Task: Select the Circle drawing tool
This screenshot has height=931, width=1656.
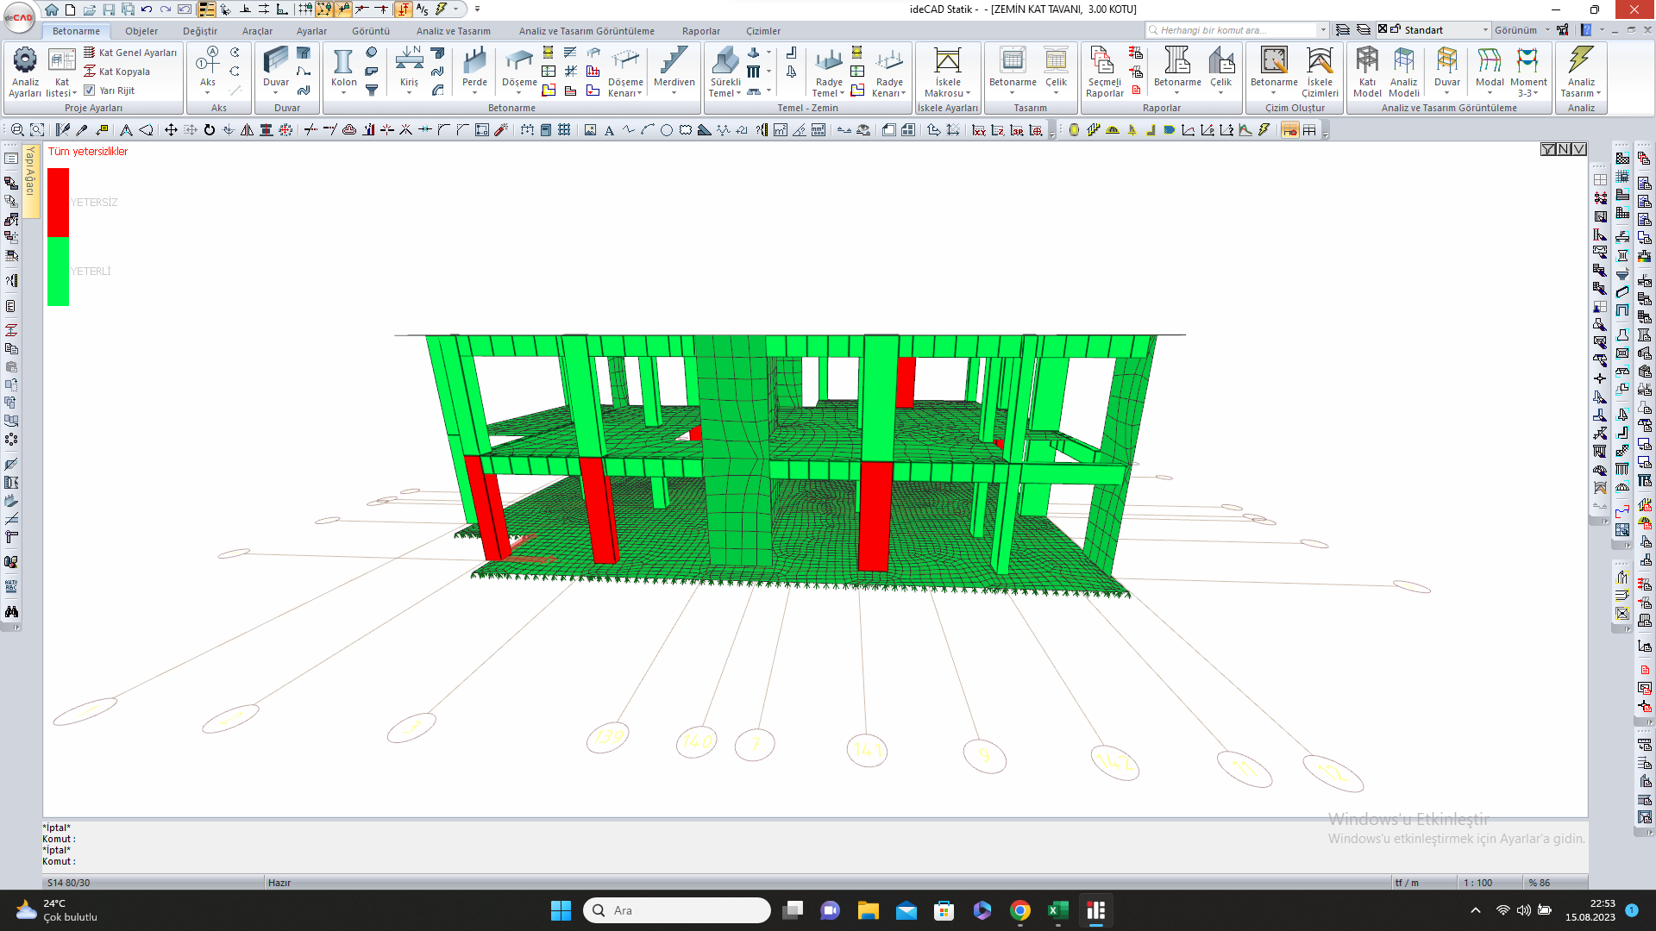Action: tap(666, 130)
